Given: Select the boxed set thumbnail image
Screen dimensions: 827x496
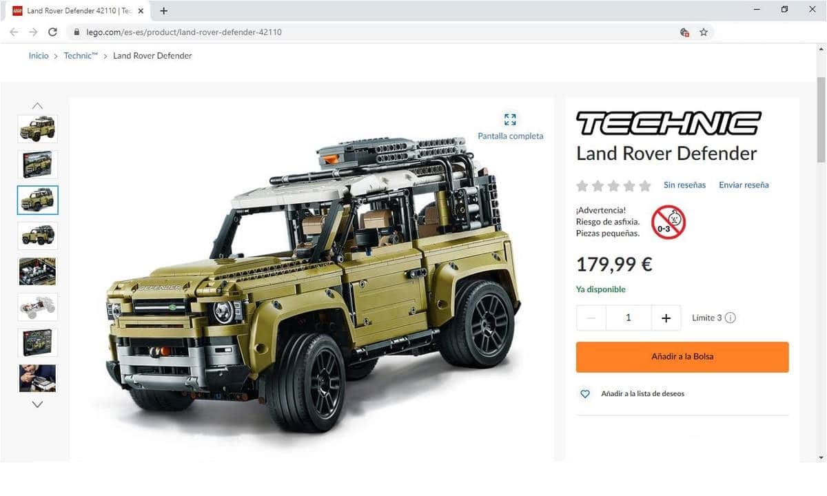Looking at the screenshot, I should pos(38,164).
